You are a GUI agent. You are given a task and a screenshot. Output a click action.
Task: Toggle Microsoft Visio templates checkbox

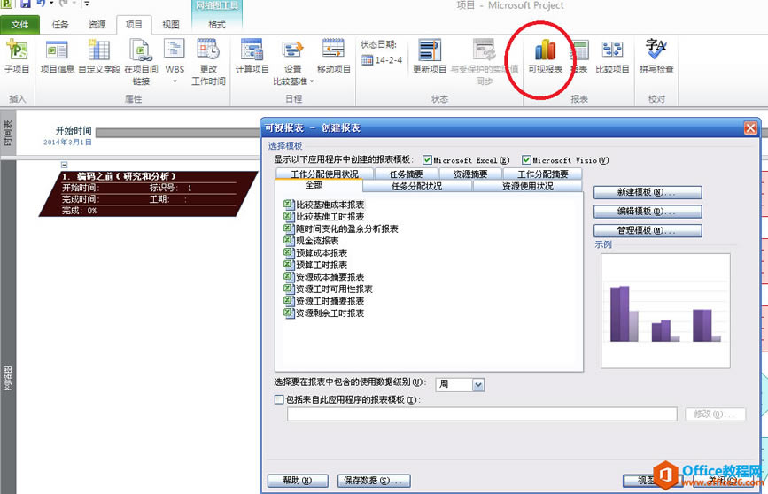[x=526, y=160]
